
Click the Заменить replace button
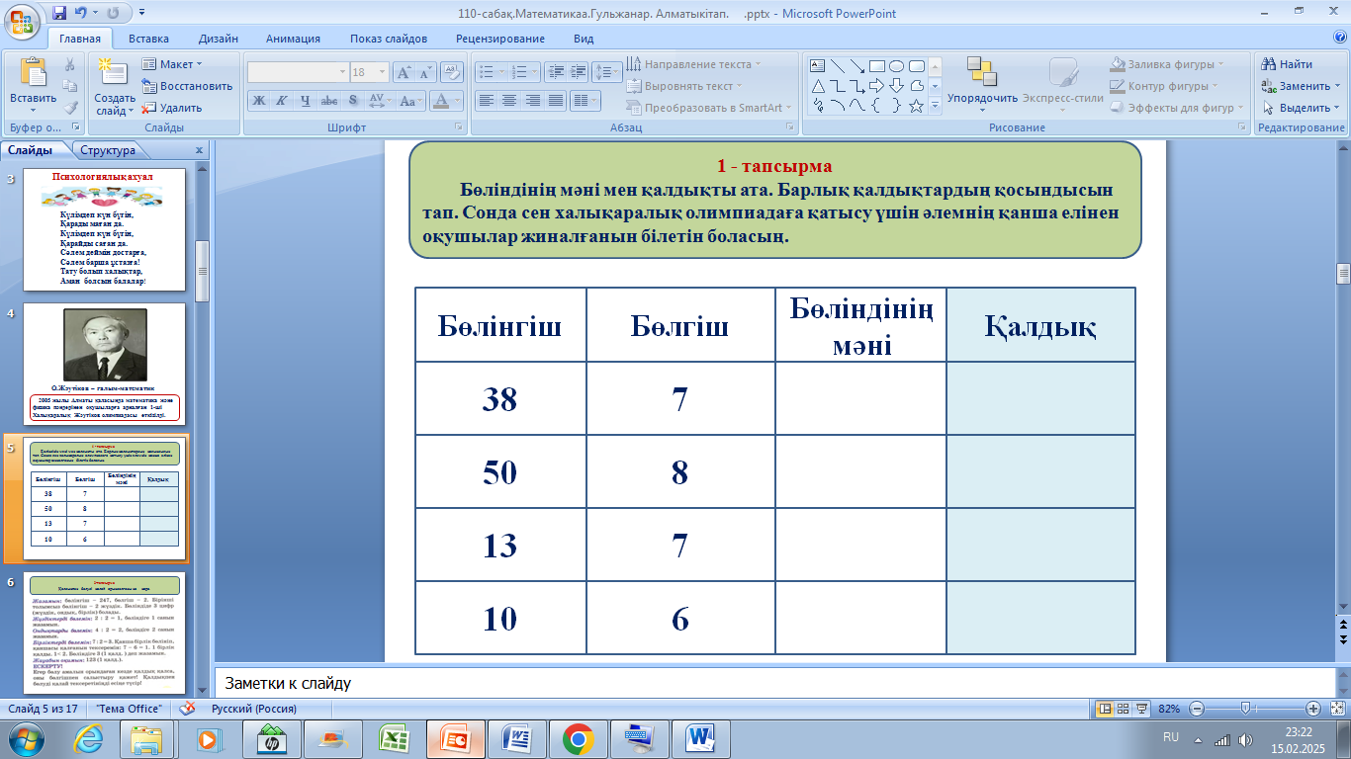[1300, 86]
